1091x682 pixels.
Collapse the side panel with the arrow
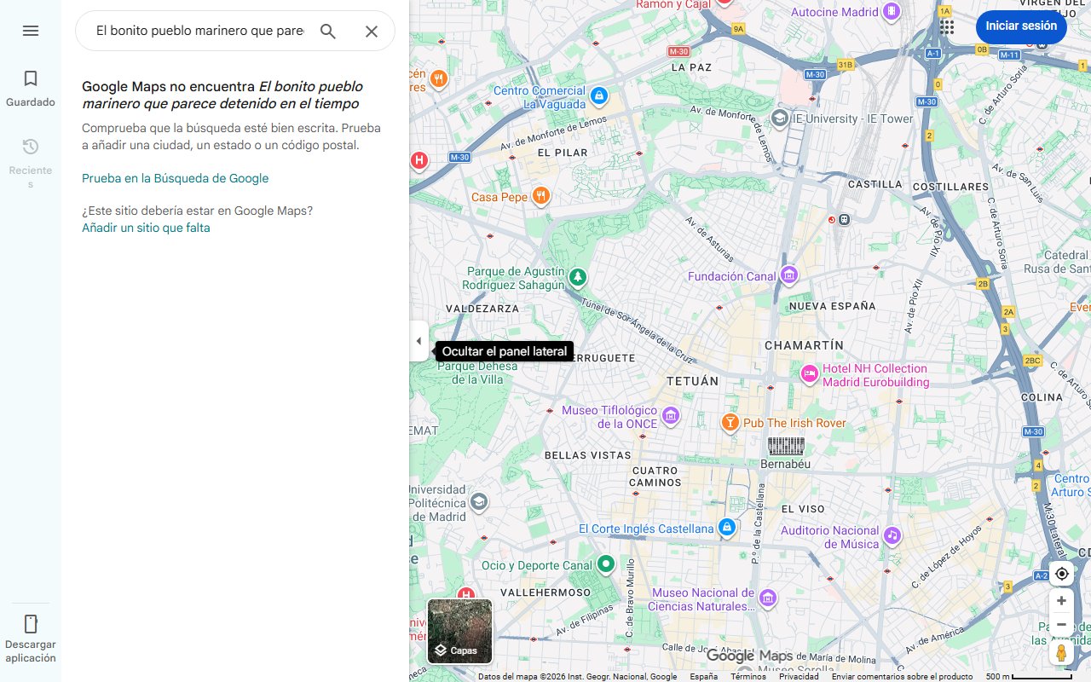pos(419,341)
